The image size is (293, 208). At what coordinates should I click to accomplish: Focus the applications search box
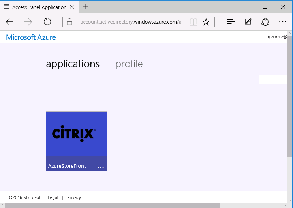click(273, 80)
